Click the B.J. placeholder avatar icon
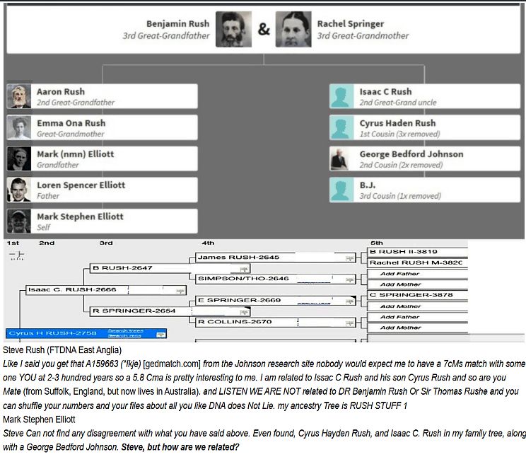This screenshot has height=457, width=526. 342,190
